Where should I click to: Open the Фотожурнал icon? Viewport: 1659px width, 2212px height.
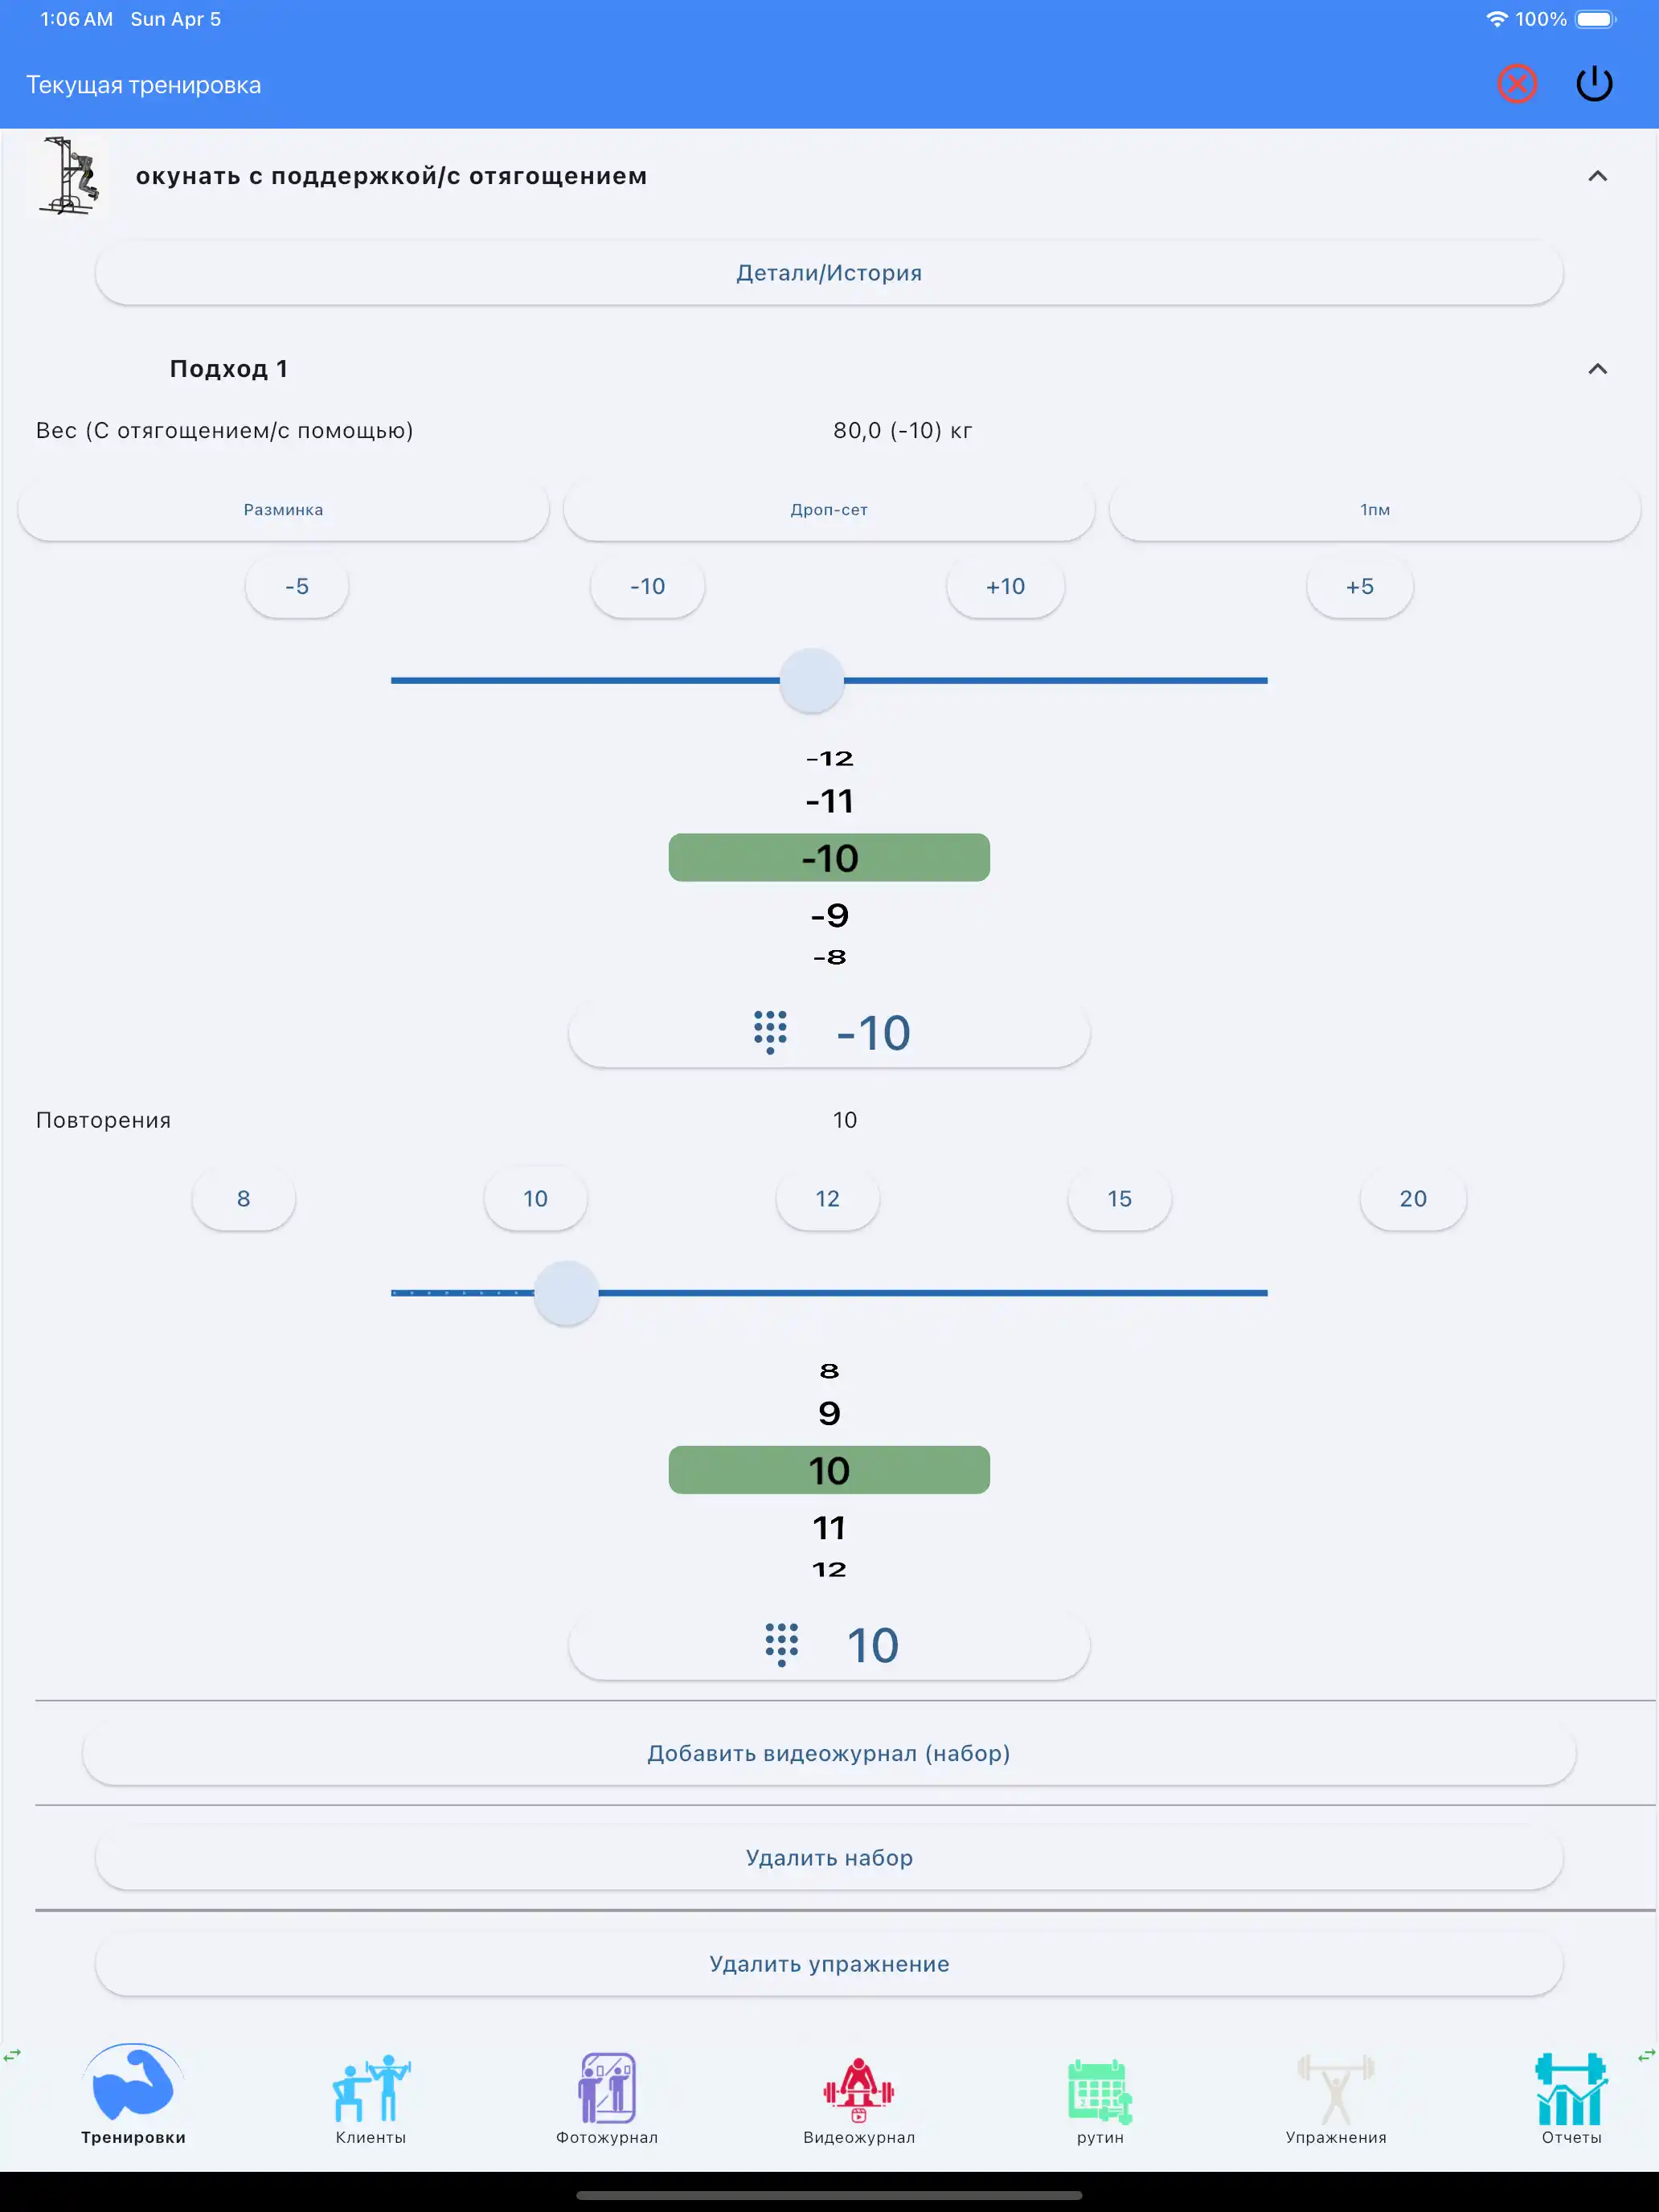[x=607, y=2089]
